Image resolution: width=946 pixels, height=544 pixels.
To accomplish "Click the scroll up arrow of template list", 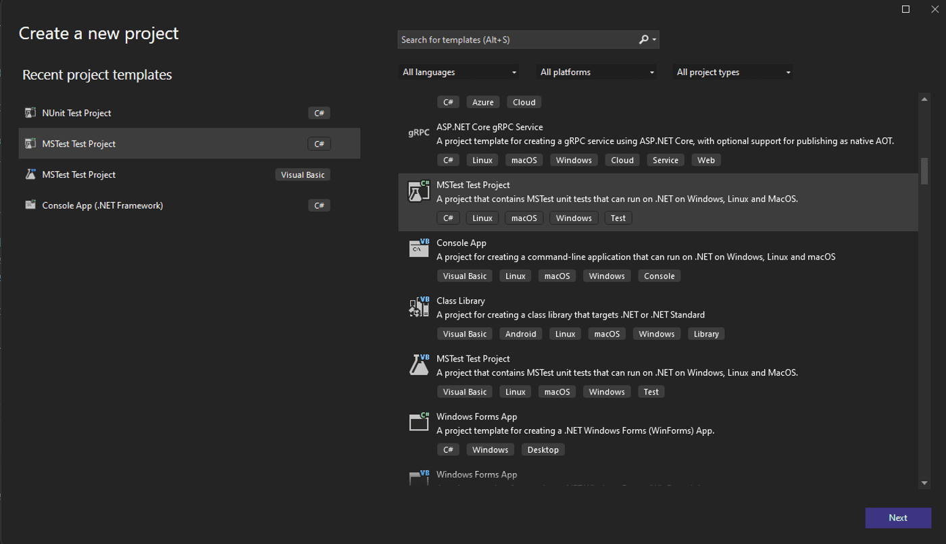I will click(x=924, y=99).
